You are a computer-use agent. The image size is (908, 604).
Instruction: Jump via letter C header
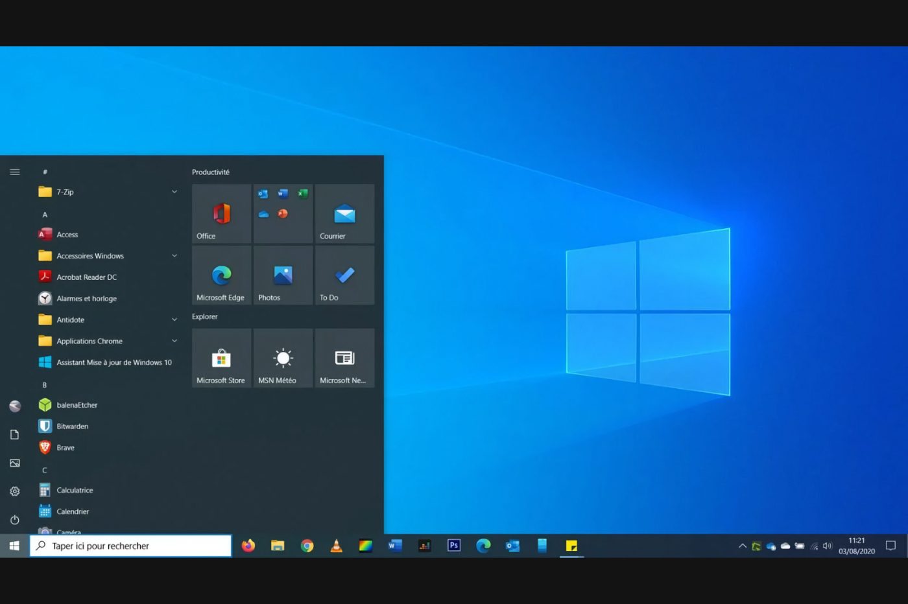45,470
